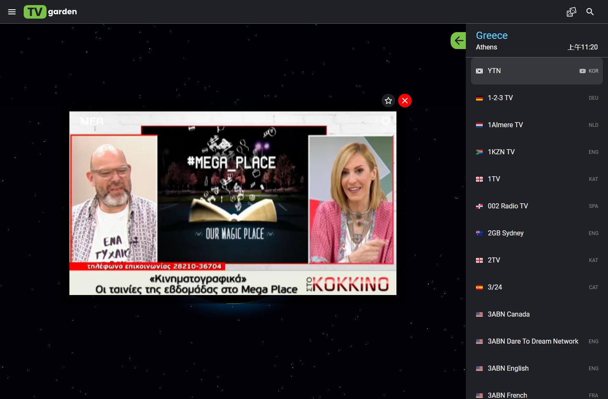Click the Netherlands flag beside 1Almere TV
This screenshot has width=608, height=399.
coord(479,125)
